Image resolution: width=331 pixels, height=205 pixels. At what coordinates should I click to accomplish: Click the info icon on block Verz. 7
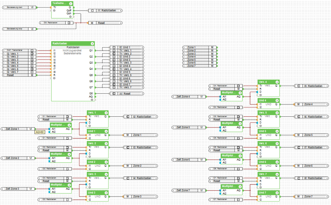click(x=277, y=174)
